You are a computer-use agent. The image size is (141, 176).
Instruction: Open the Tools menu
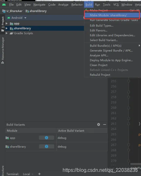pyautogui.click(x=107, y=5)
